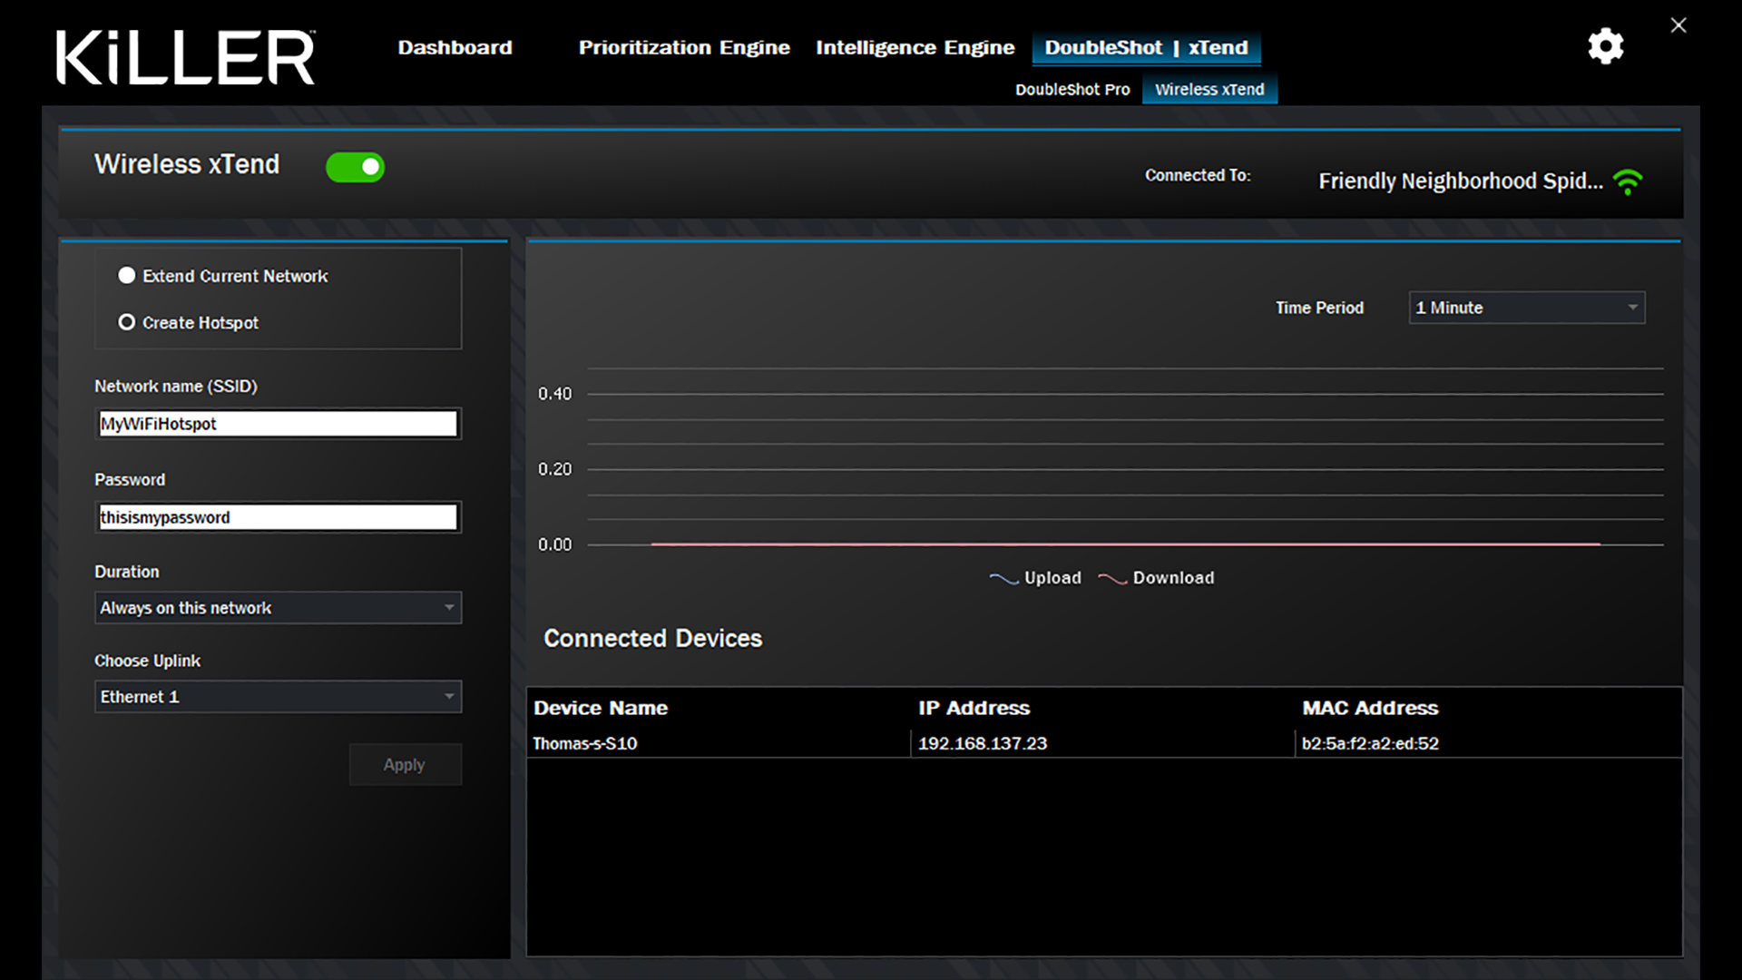Click the connected network name text
This screenshot has height=980, width=1742.
tap(1460, 181)
